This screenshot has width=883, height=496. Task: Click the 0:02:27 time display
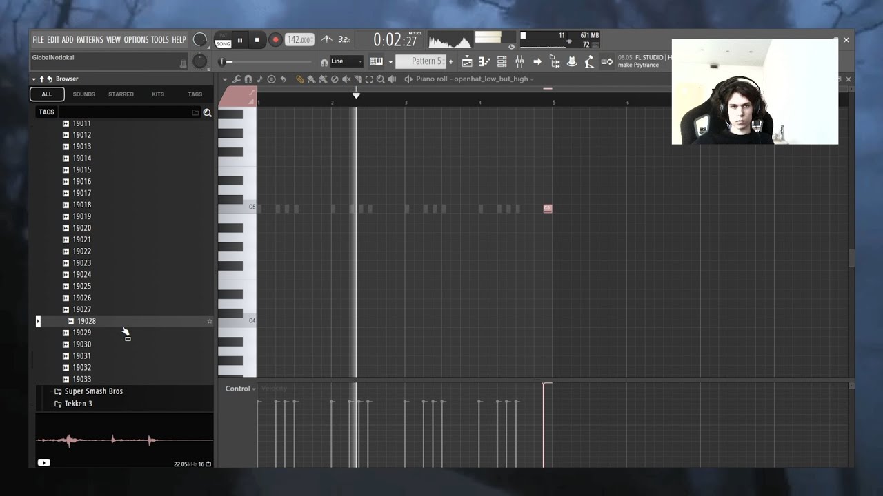395,40
